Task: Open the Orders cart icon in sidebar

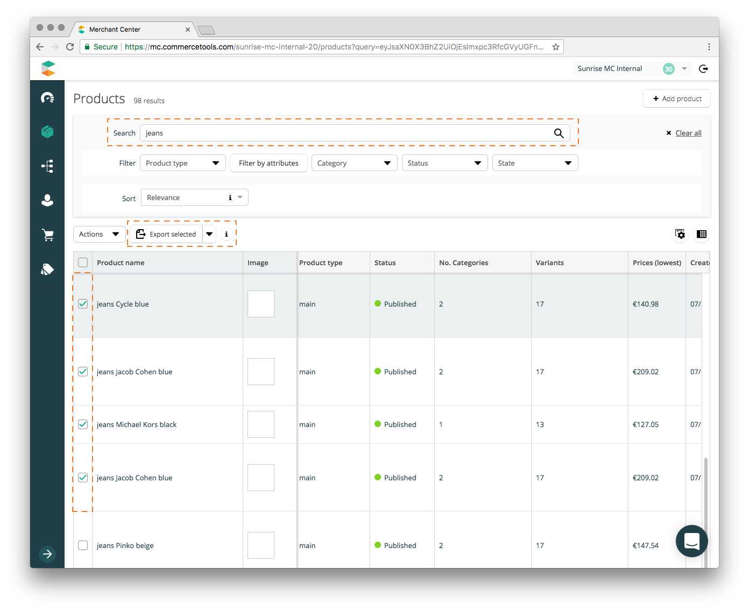Action: click(47, 235)
